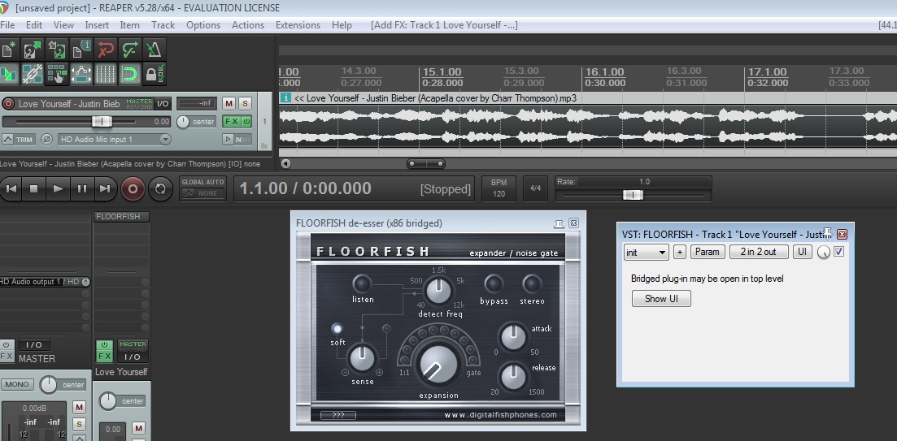This screenshot has height=441, width=897.
Task: Open the HD Audio Mic input dropdown
Action: [115, 140]
